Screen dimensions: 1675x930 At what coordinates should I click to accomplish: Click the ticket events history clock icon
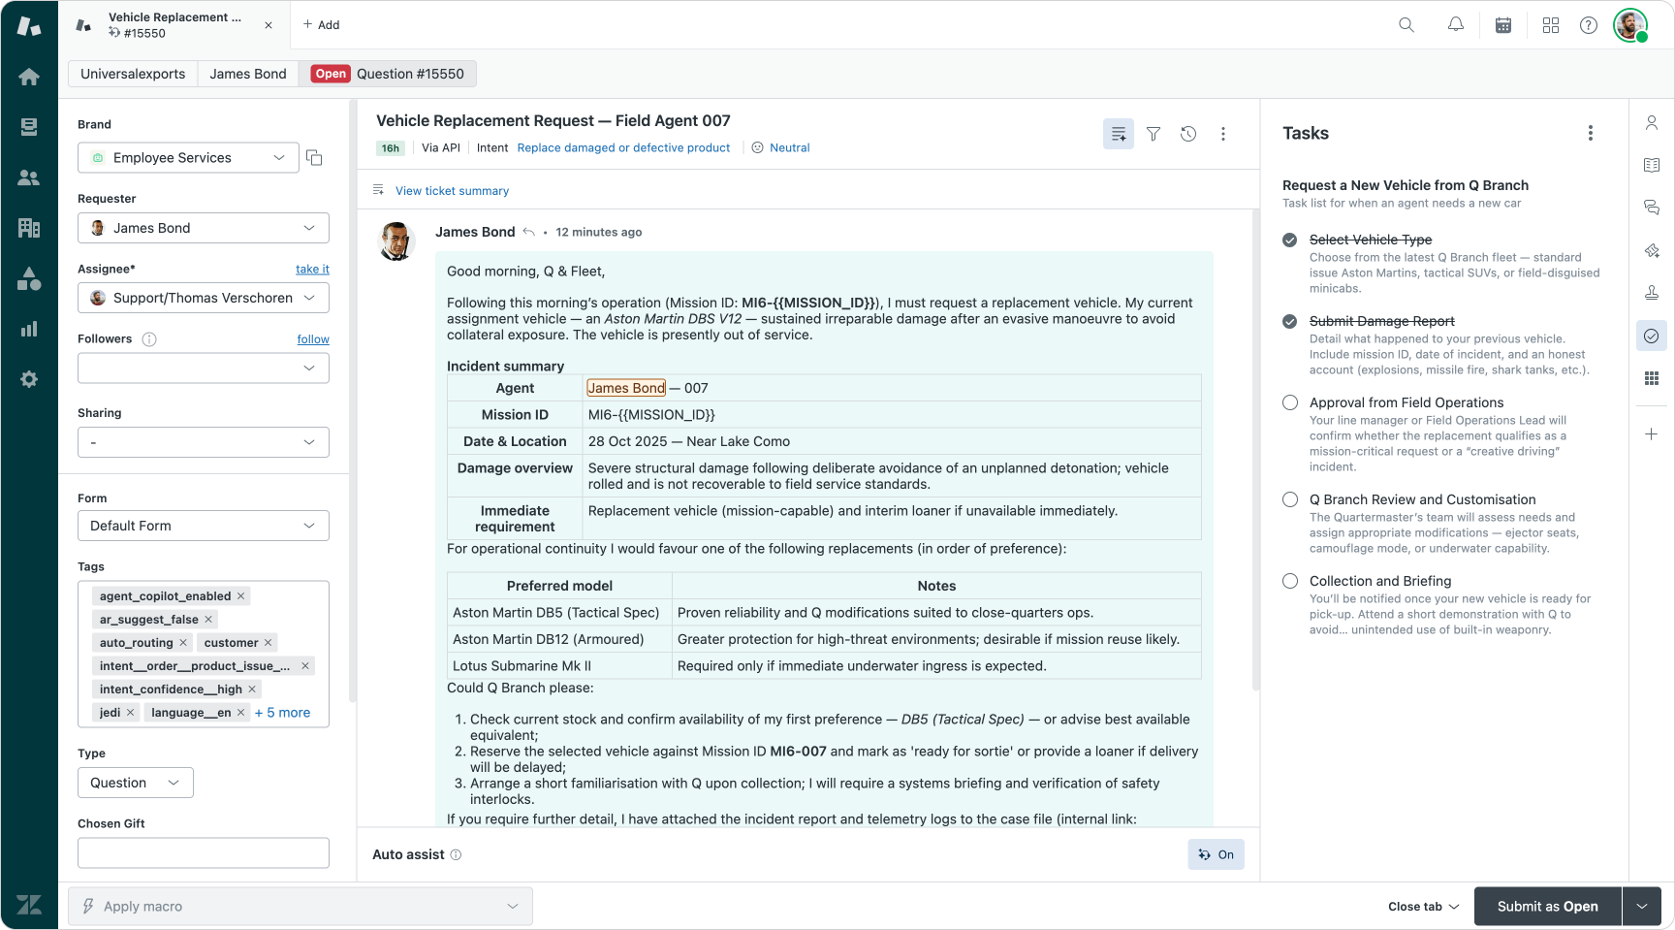(1187, 134)
